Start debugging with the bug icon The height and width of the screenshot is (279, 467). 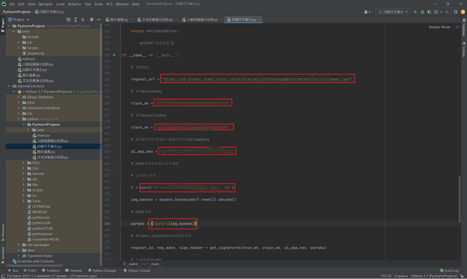[x=422, y=12]
